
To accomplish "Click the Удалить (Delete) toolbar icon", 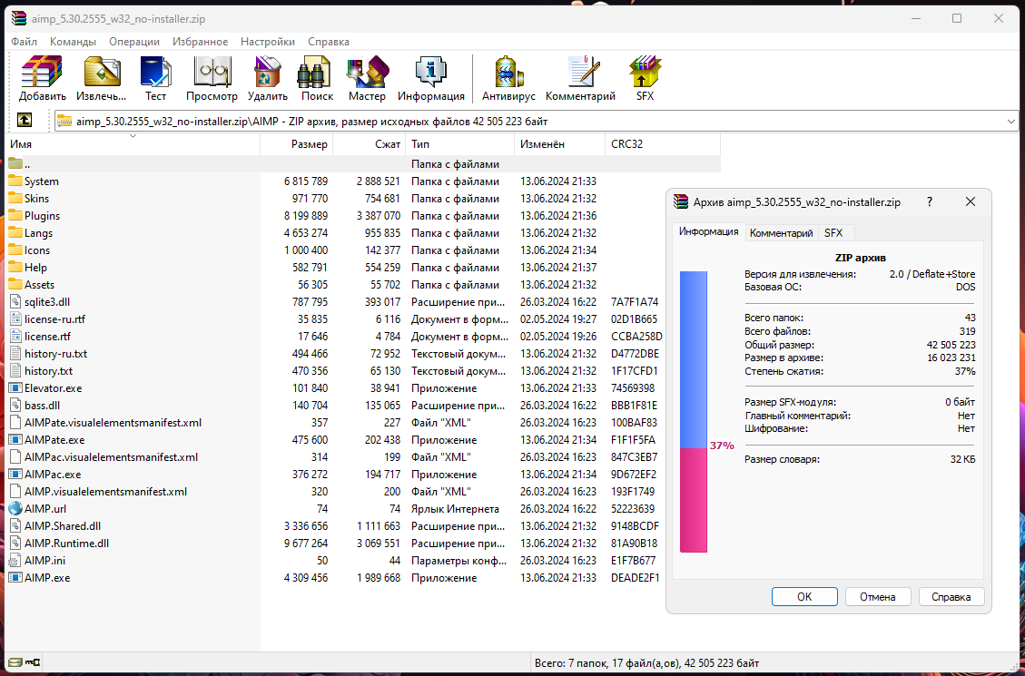I will pyautogui.click(x=267, y=72).
